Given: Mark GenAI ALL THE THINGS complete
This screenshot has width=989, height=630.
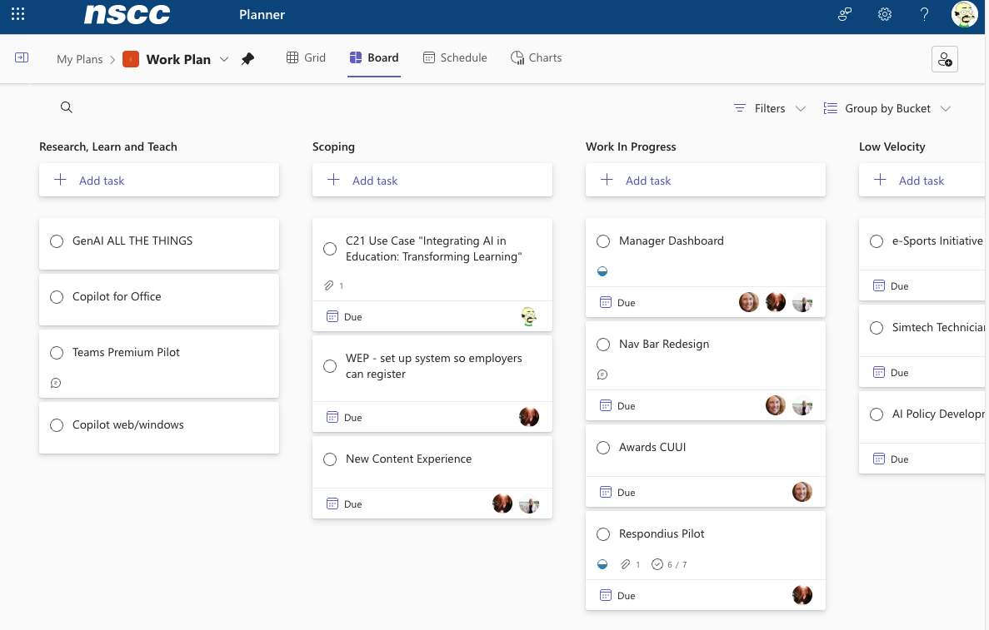Looking at the screenshot, I should pos(57,241).
